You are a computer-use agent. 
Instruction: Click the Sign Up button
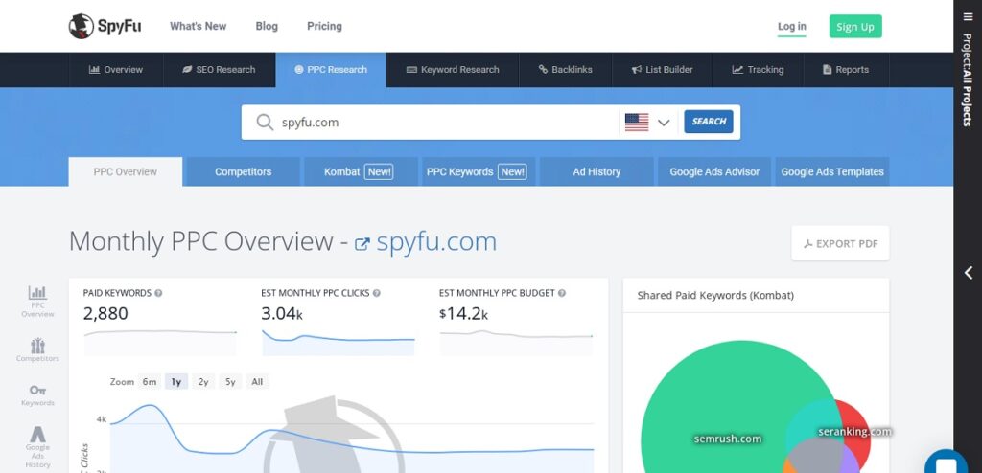(855, 26)
